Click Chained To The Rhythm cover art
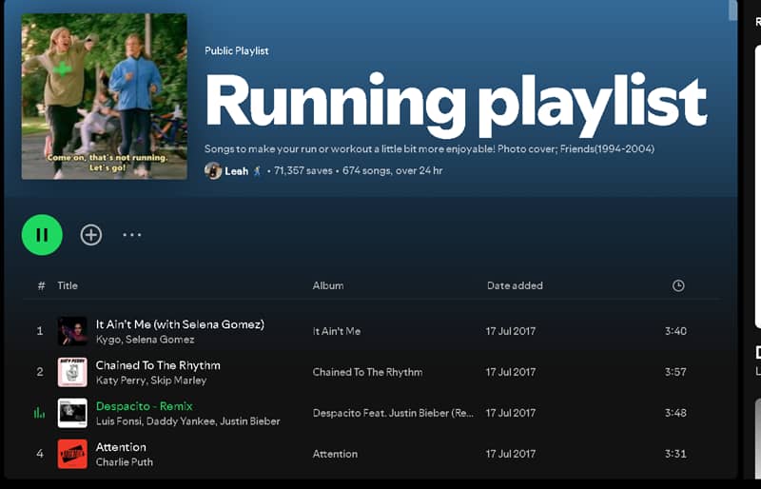 (72, 372)
